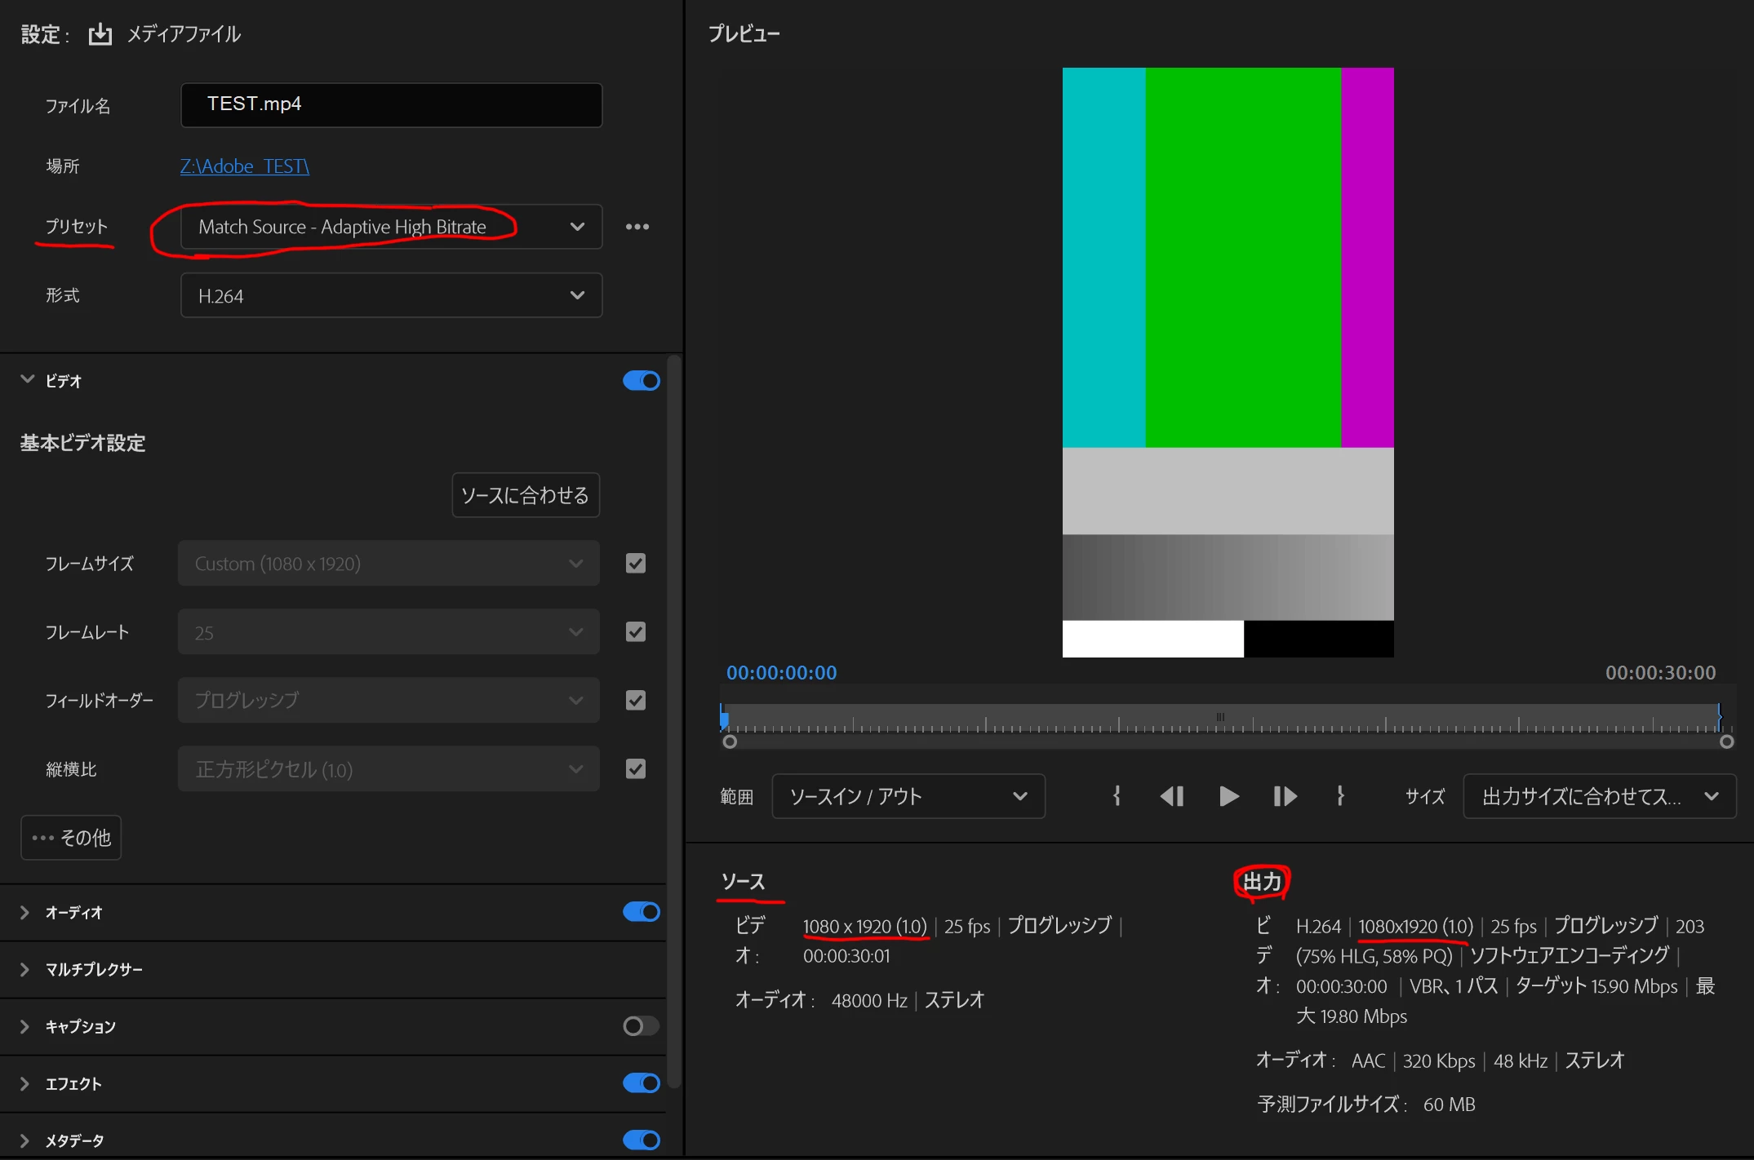Click the TEST.mp4 file name field
The height and width of the screenshot is (1160, 1754).
pyautogui.click(x=391, y=104)
